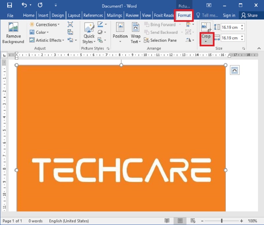Switch to the Format tab
Screen dimensions: 264x225
point(184,15)
